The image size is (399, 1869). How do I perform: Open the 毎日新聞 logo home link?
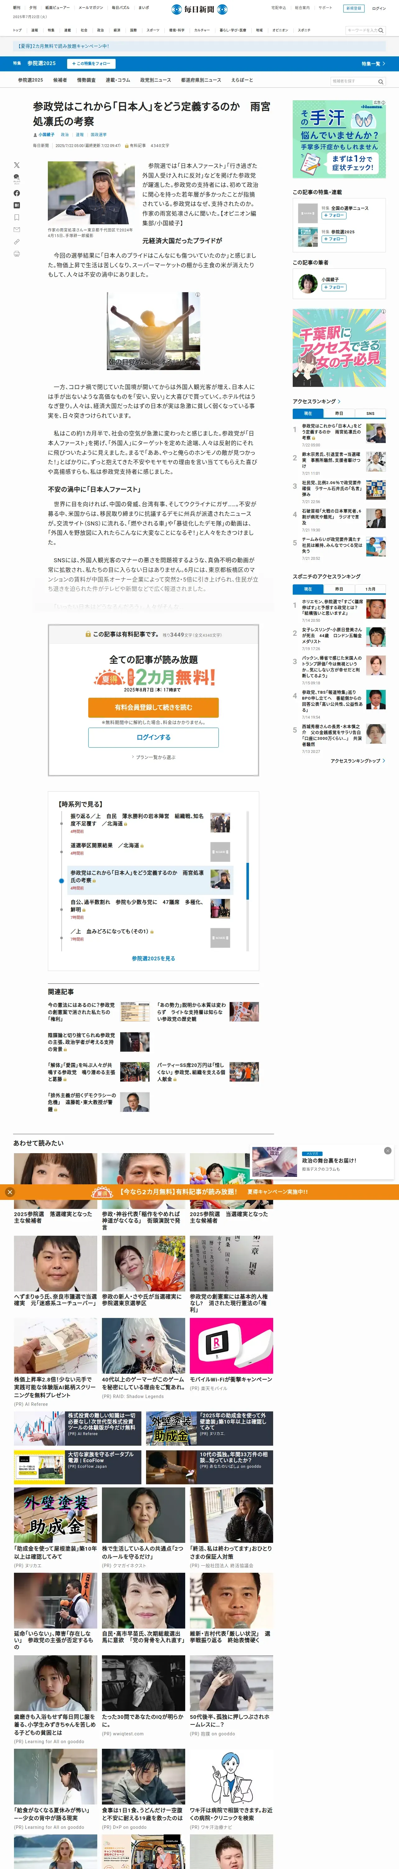(199, 9)
